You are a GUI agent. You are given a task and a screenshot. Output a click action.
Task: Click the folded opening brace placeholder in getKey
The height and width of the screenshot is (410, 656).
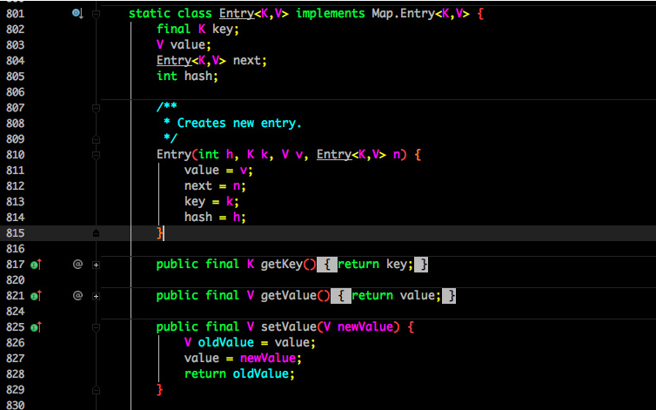coord(327,265)
